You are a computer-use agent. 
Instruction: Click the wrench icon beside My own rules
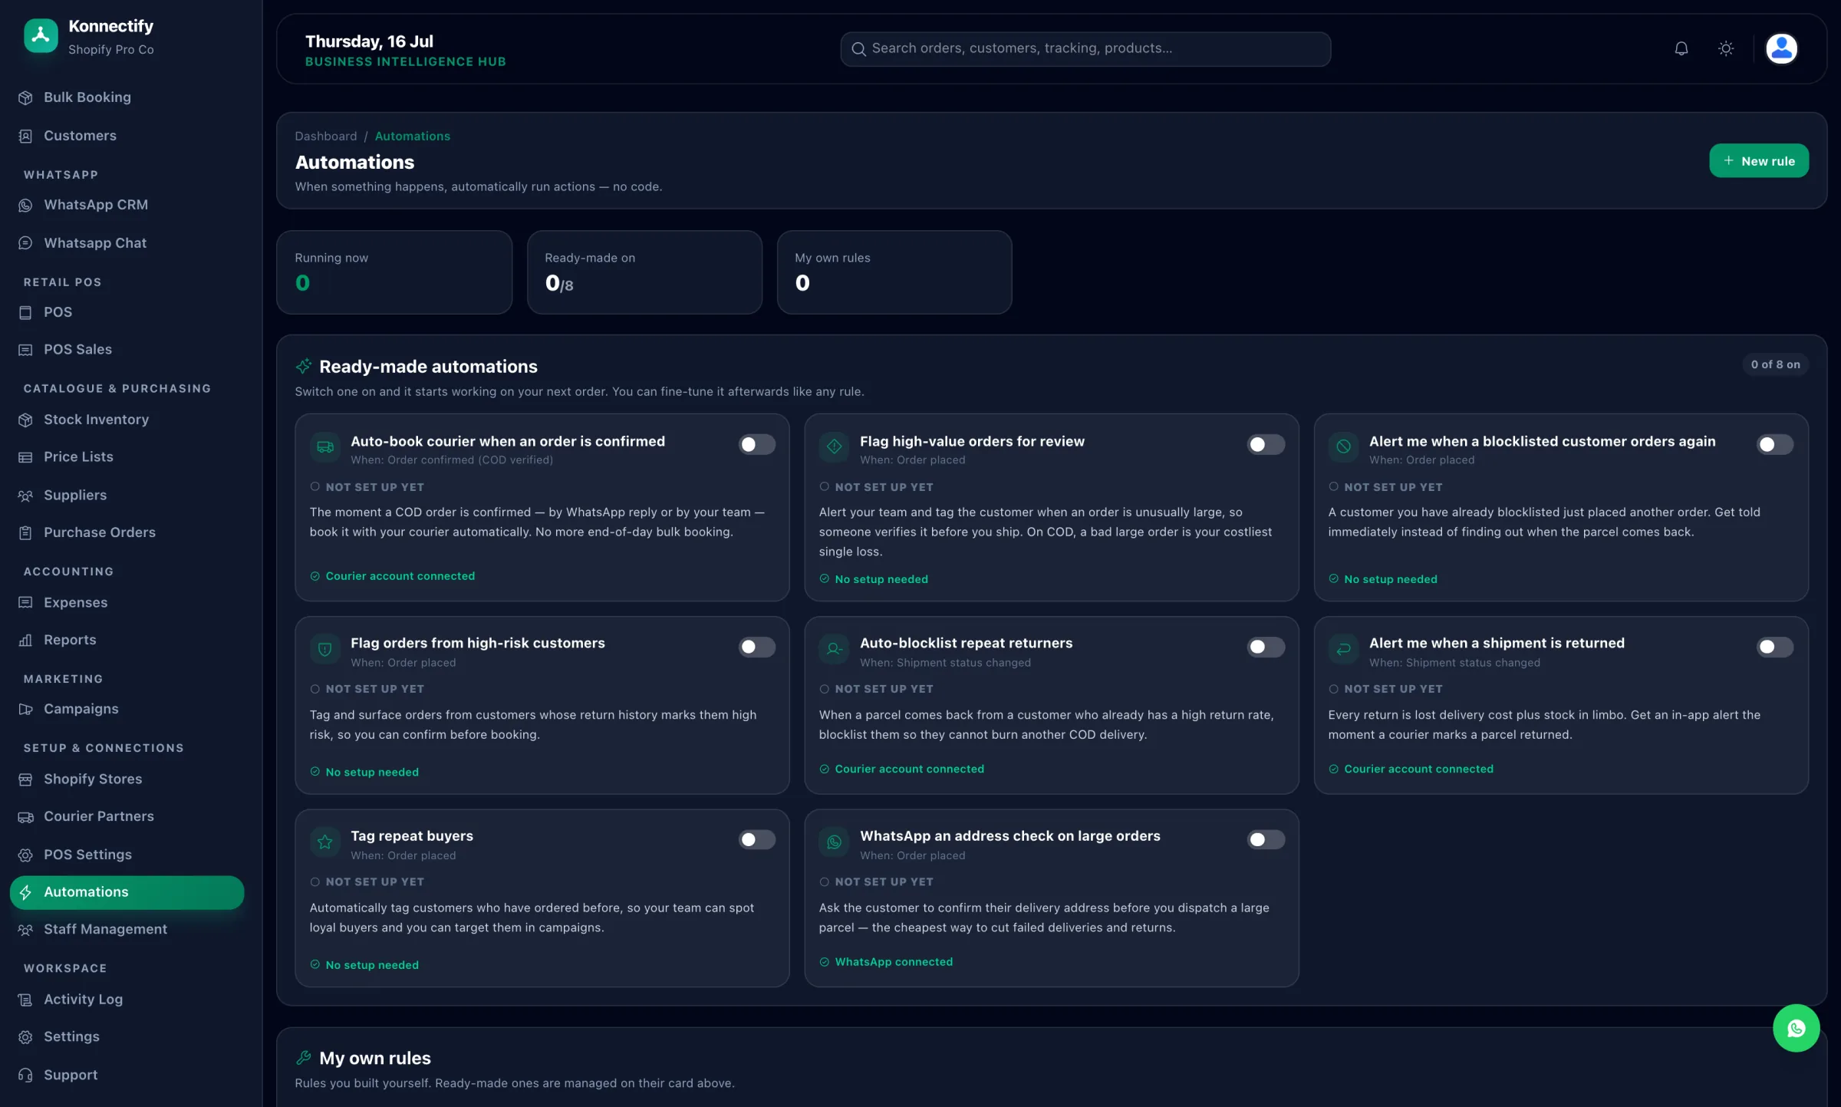pos(304,1058)
